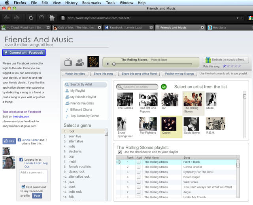Screen dimensions: 253x205
Task: Open the URL bar history dropdown arrow
Action: 242,18
